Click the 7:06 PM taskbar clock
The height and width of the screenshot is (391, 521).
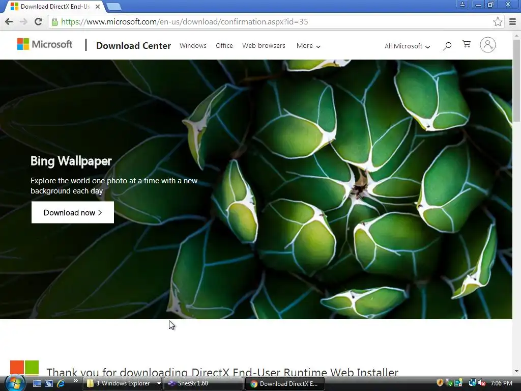click(501, 383)
